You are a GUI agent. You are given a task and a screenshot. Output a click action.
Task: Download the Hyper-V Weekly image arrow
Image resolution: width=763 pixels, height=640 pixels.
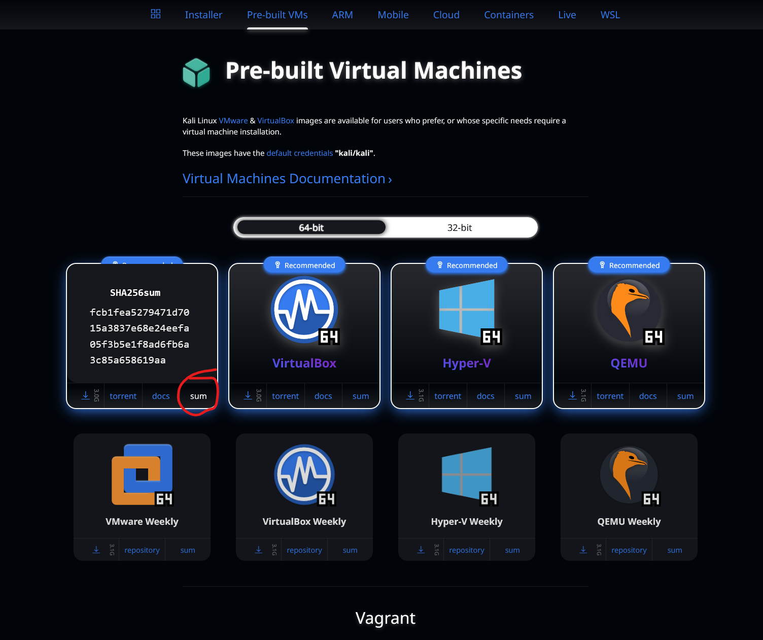pyautogui.click(x=421, y=550)
